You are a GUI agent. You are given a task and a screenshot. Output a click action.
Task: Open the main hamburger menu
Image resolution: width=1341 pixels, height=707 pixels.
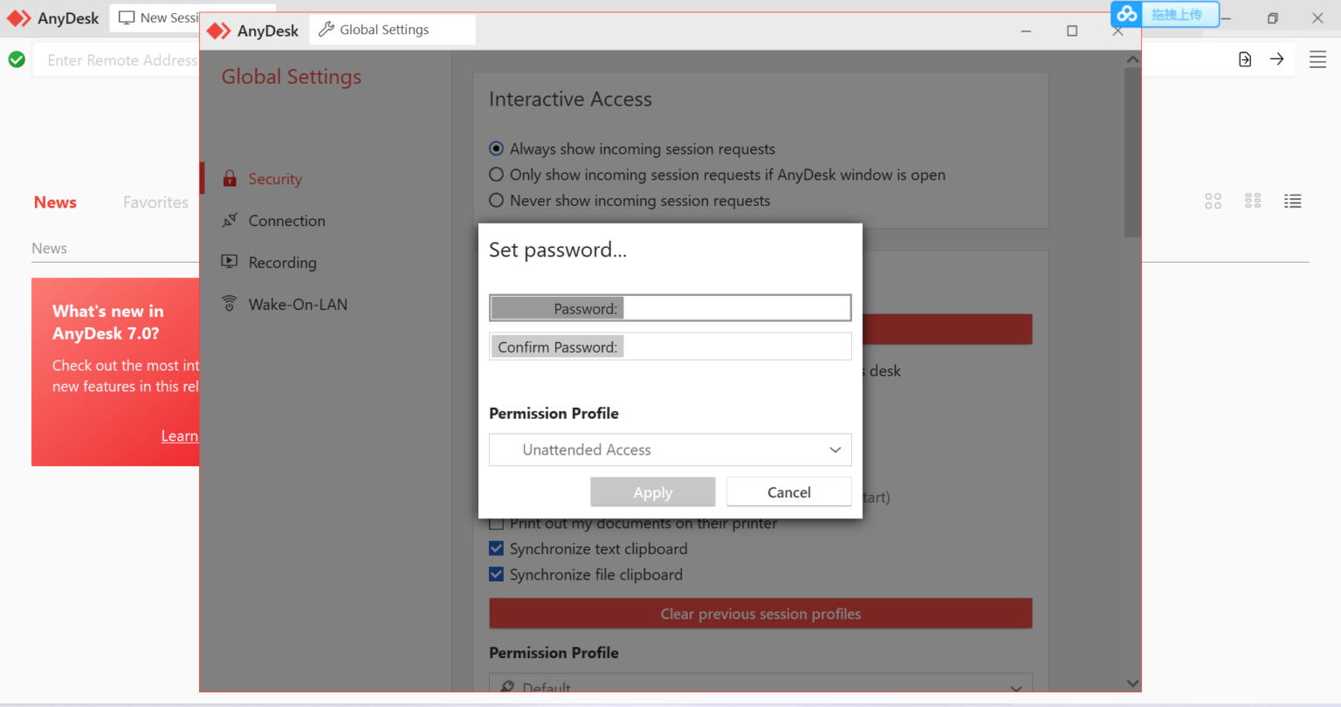(x=1317, y=59)
